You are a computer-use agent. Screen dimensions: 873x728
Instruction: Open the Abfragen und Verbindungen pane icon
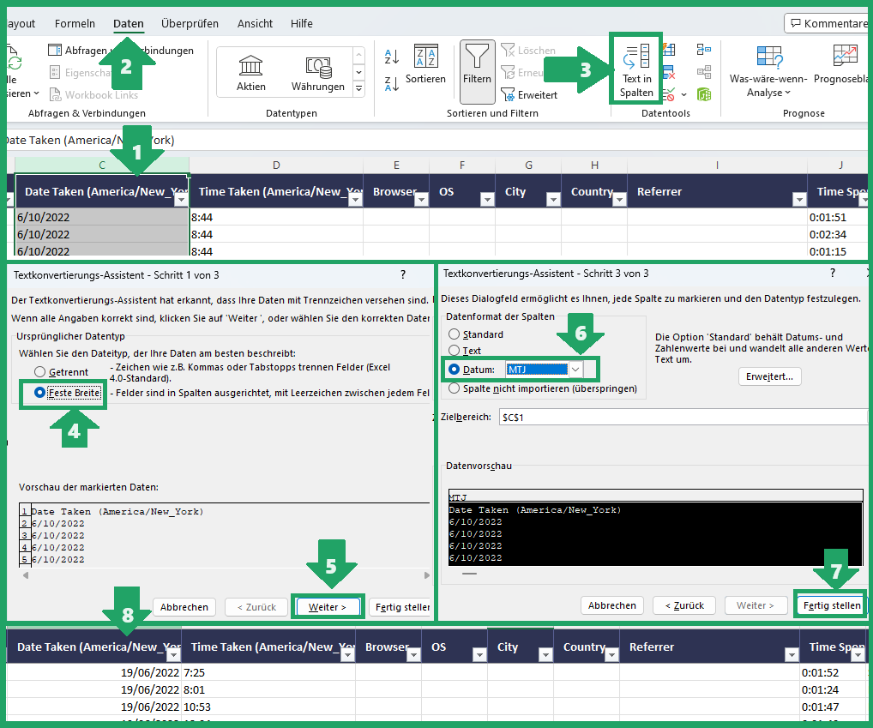[55, 50]
